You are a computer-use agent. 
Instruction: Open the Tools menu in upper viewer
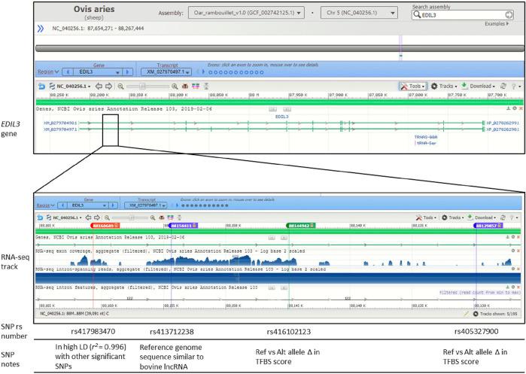pyautogui.click(x=413, y=87)
